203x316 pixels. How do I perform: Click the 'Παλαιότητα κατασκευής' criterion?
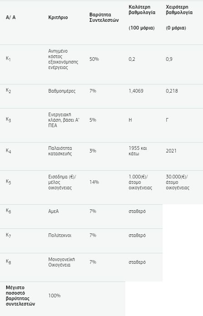[x=60, y=151]
